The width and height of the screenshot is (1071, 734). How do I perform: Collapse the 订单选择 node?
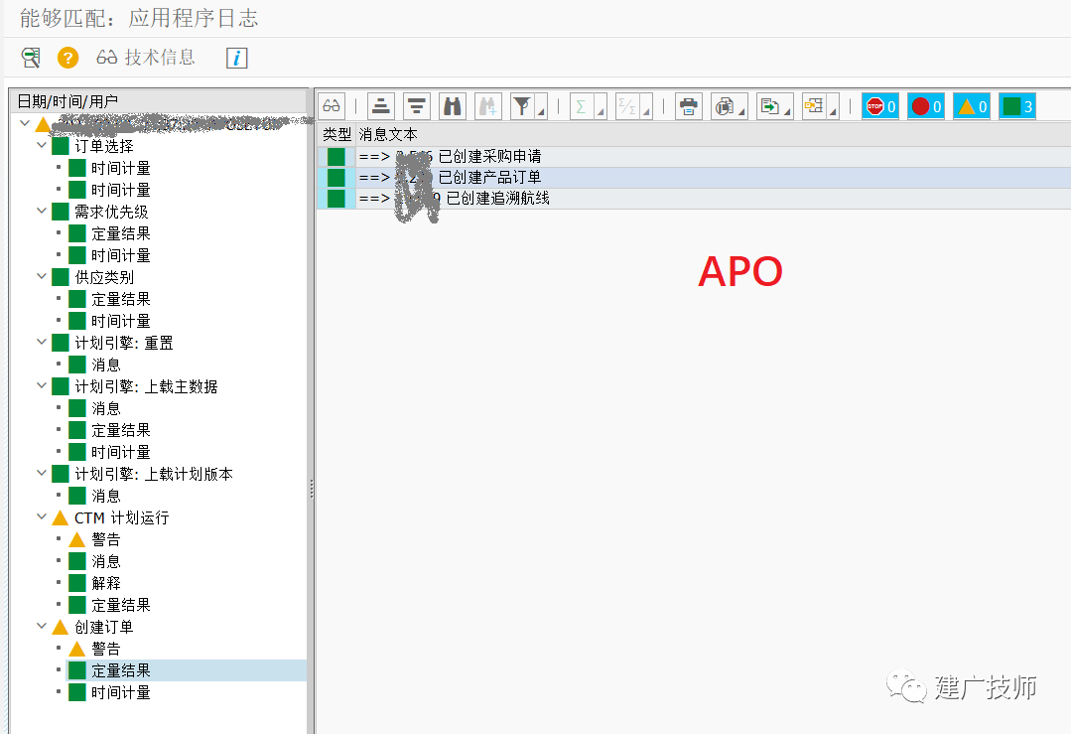click(x=42, y=146)
